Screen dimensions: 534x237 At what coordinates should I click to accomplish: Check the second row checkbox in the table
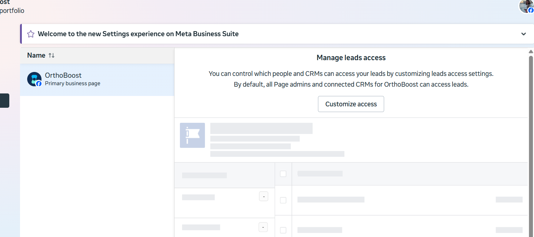[x=283, y=230]
